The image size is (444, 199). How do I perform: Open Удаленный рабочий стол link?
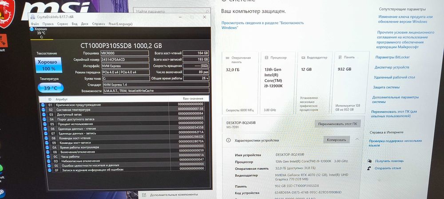pyautogui.click(x=394, y=77)
